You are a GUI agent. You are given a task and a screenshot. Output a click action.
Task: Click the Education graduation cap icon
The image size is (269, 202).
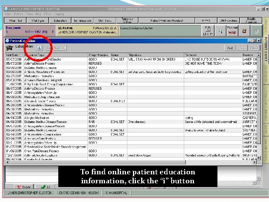pos(9,48)
